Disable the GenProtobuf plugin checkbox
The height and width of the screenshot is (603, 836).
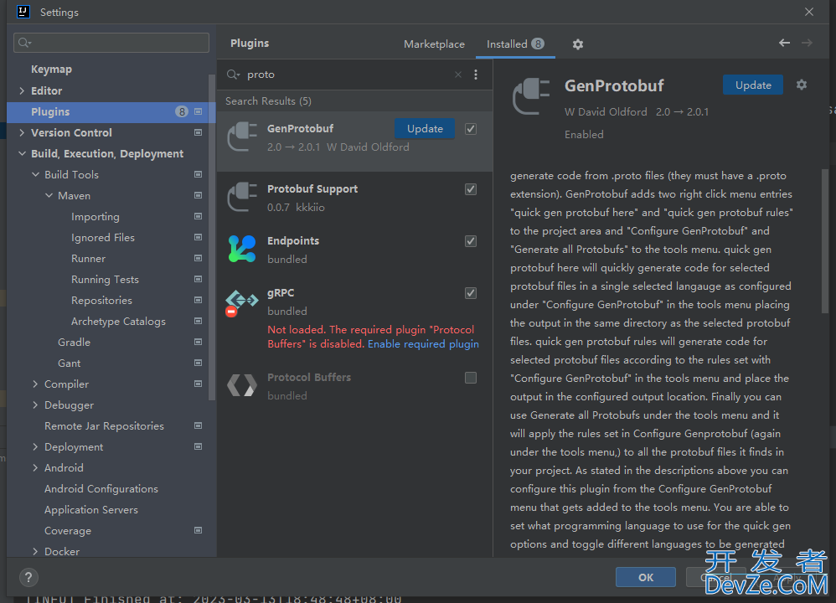click(471, 129)
